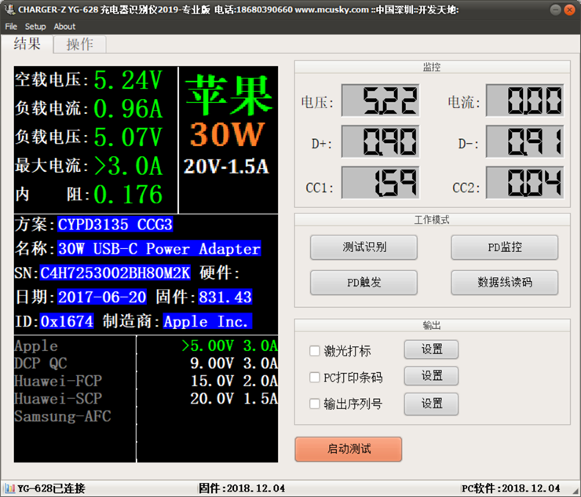Open the File menu

point(11,27)
